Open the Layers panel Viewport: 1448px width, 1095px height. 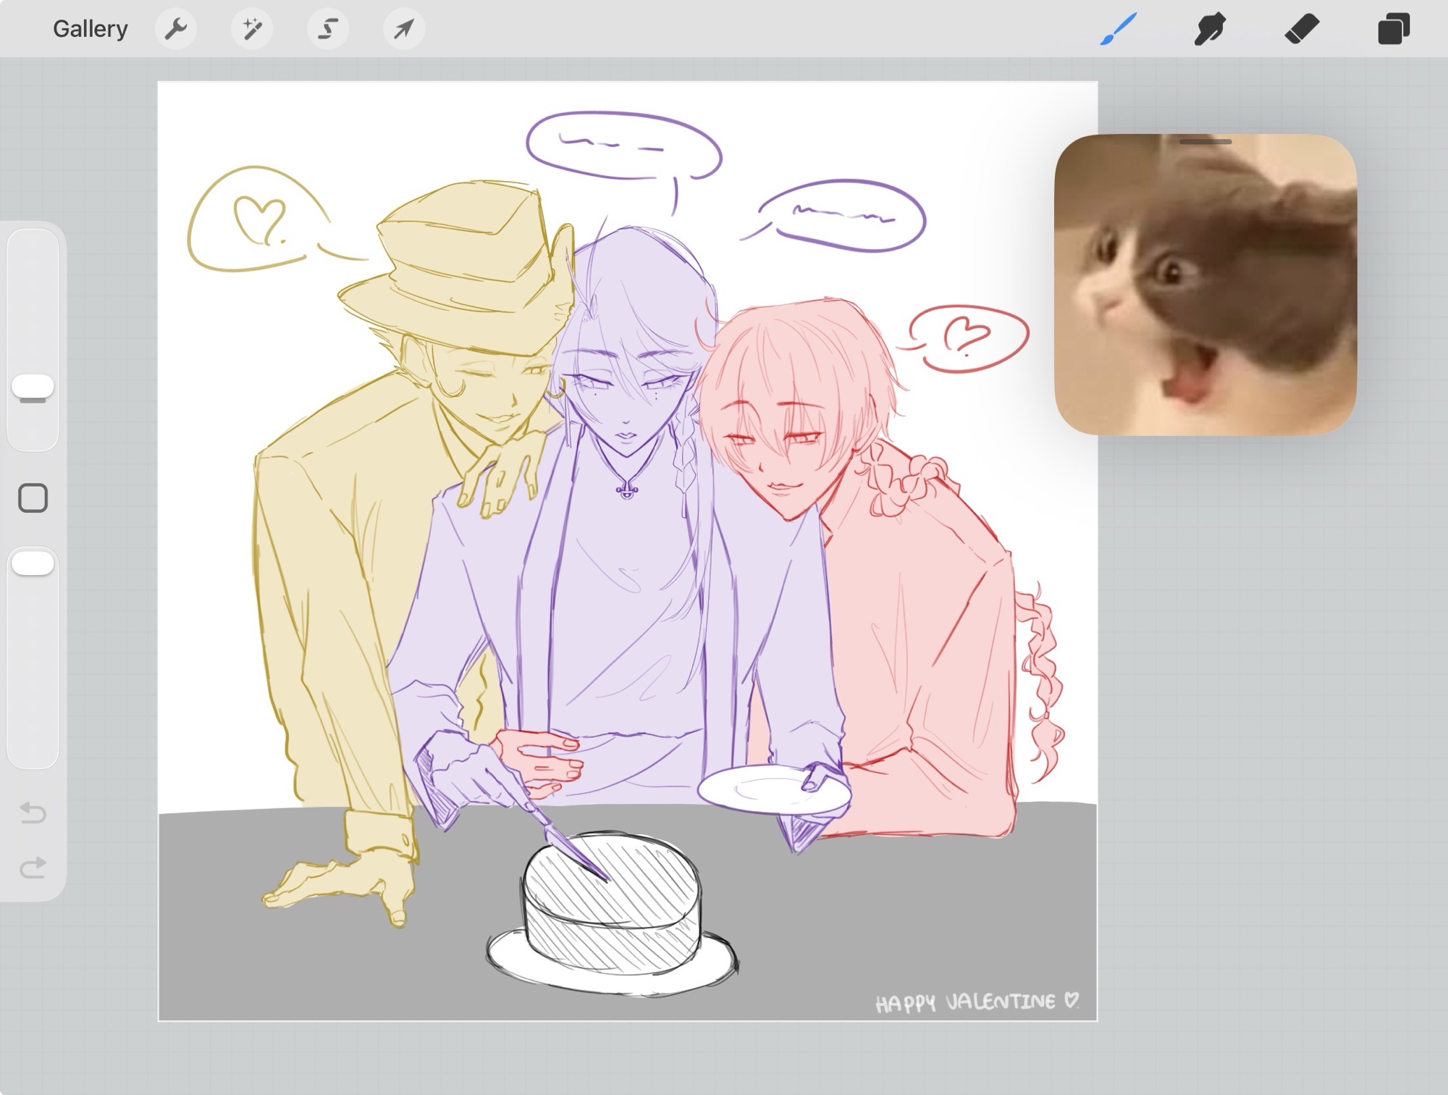tap(1394, 29)
